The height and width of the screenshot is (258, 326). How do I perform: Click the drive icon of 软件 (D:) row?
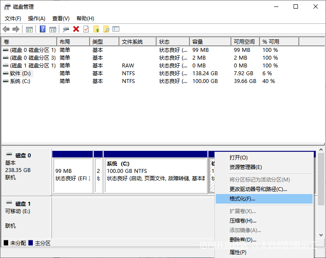6,73
